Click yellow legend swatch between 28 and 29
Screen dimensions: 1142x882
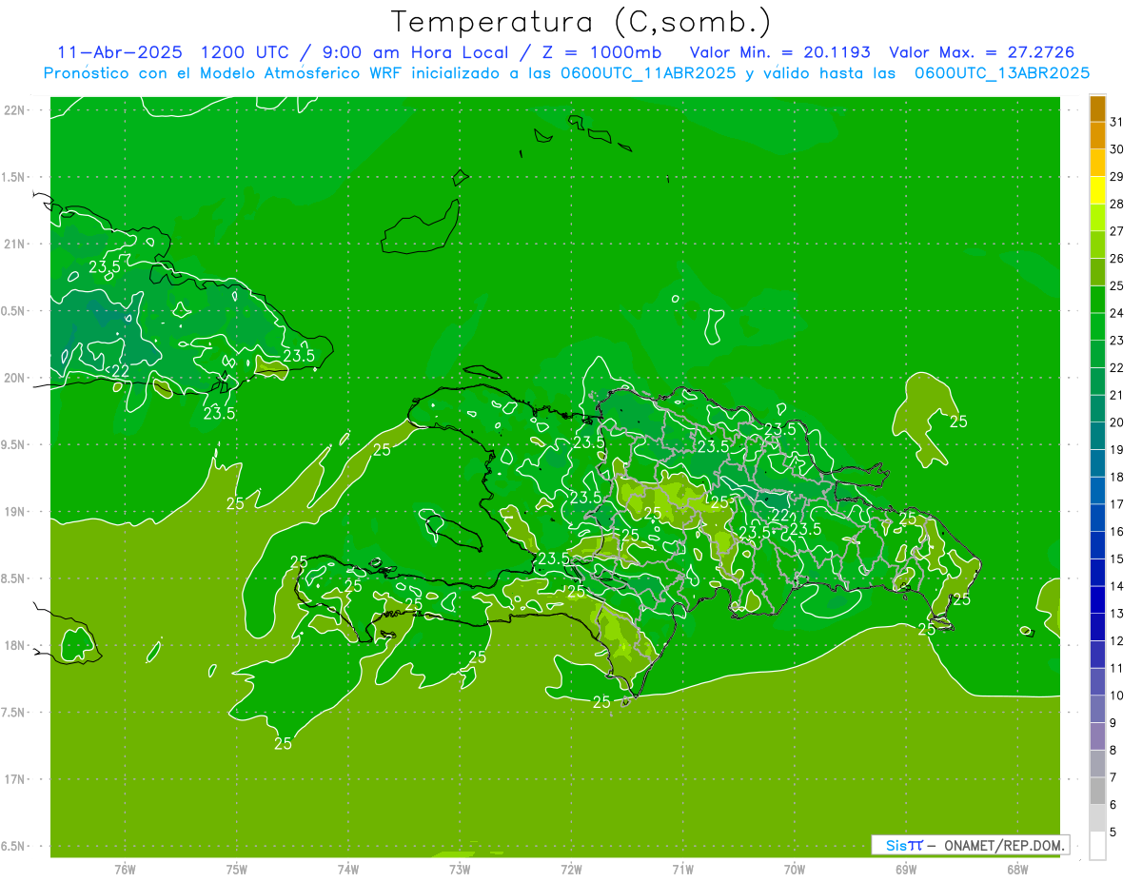tap(1097, 190)
